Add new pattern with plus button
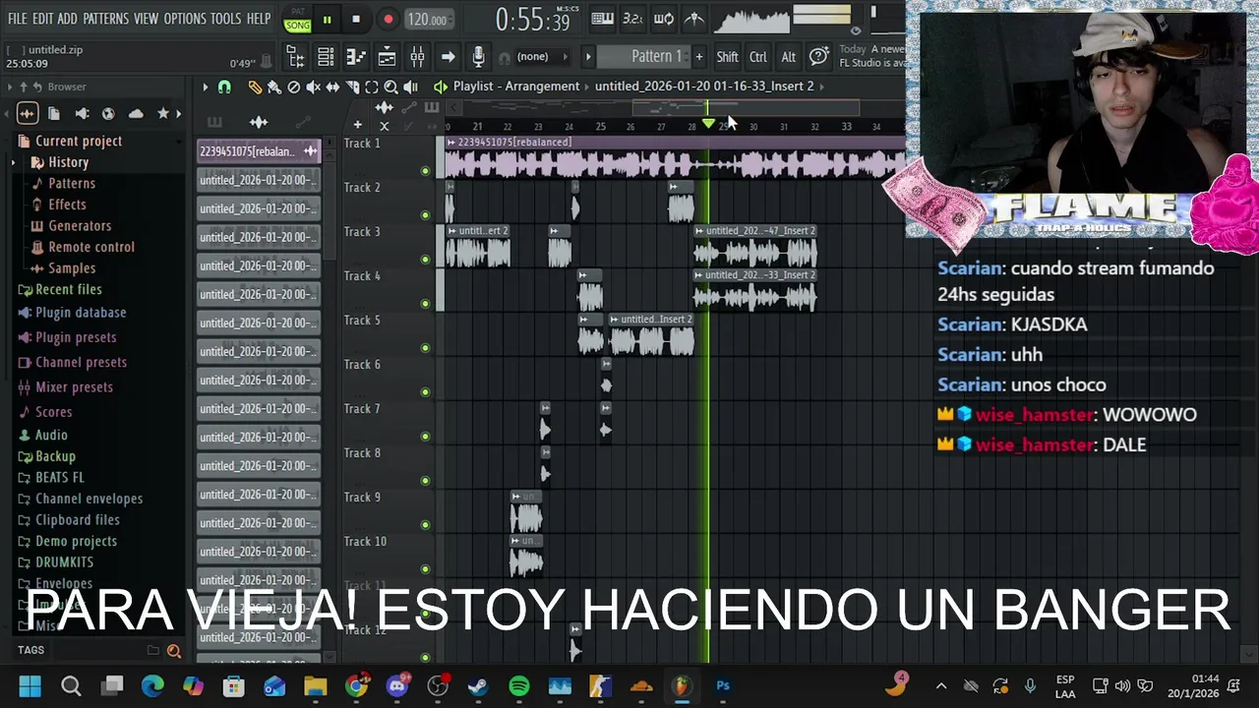Image resolution: width=1259 pixels, height=708 pixels. (x=699, y=57)
